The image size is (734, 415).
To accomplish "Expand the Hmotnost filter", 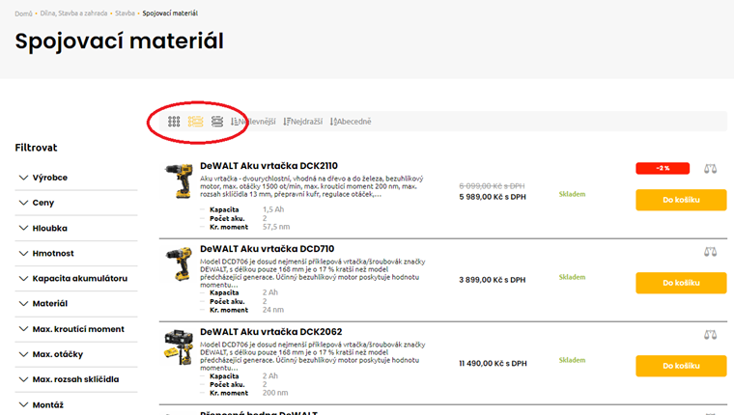I will coord(76,253).
